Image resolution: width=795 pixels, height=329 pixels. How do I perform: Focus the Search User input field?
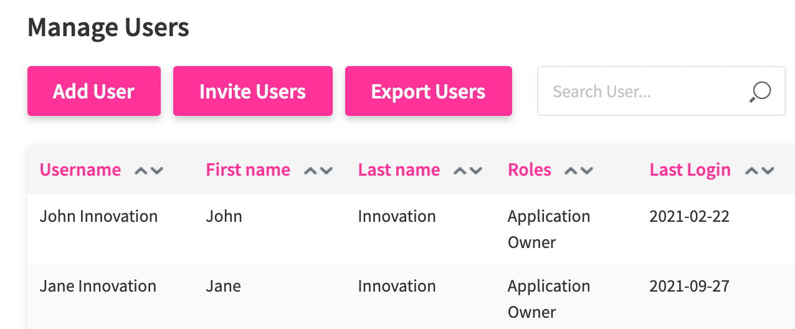[x=642, y=92]
